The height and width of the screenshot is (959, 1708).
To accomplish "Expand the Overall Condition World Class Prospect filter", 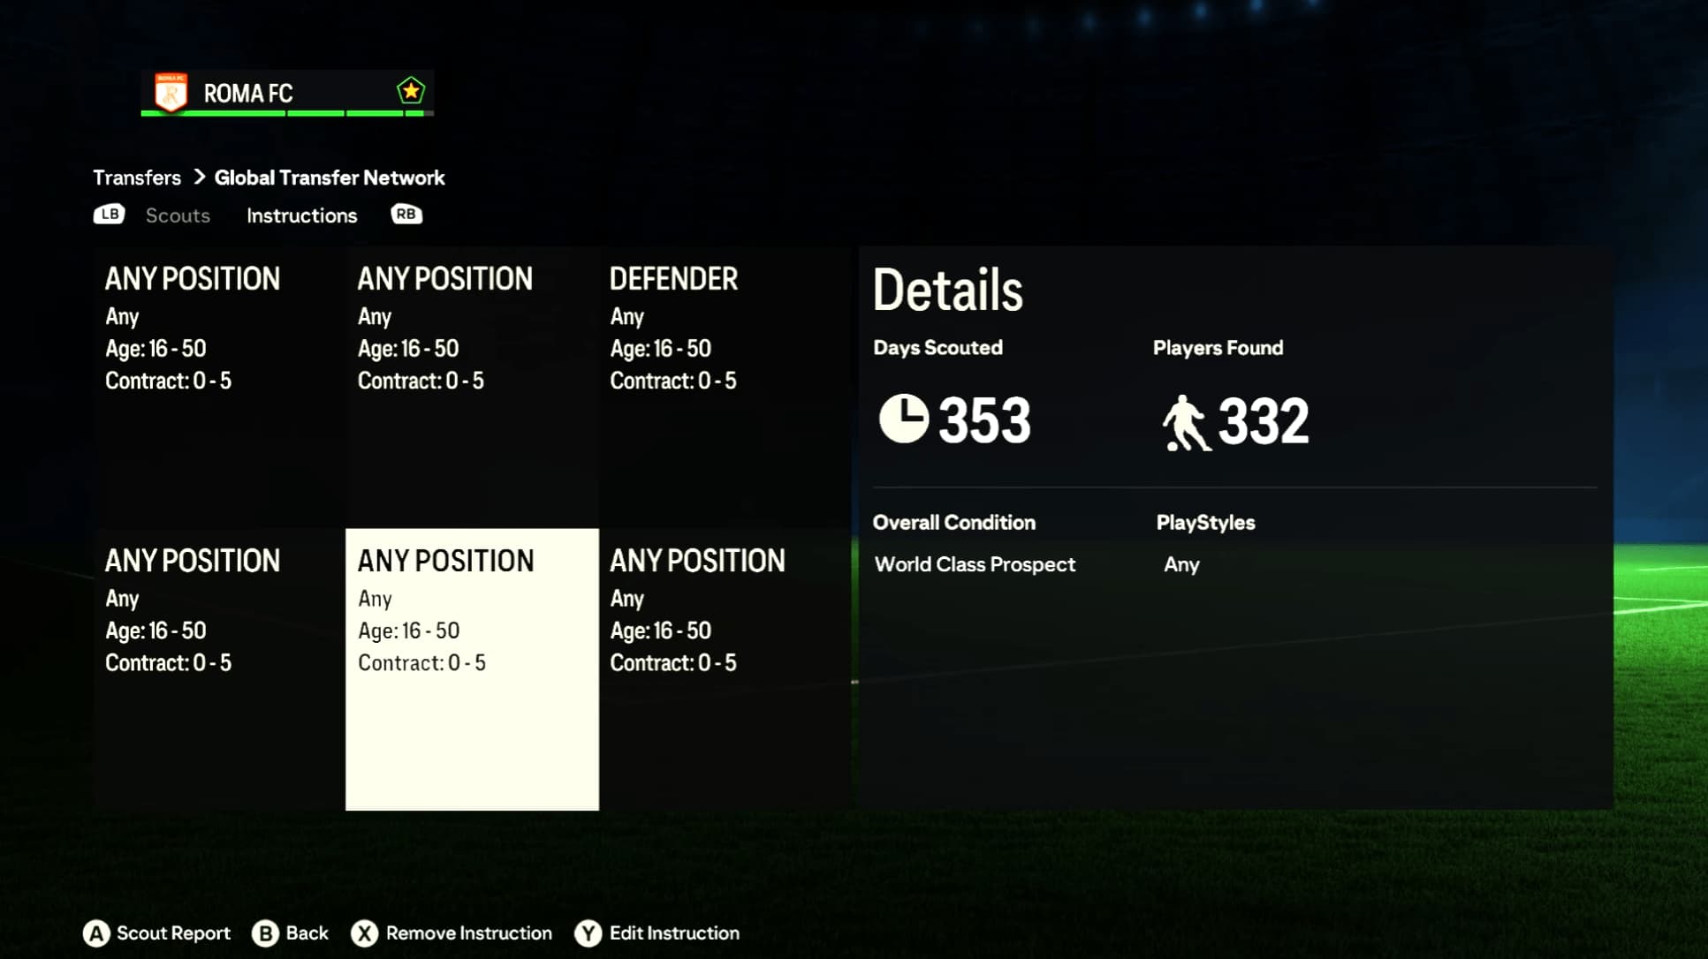I will [x=974, y=564].
